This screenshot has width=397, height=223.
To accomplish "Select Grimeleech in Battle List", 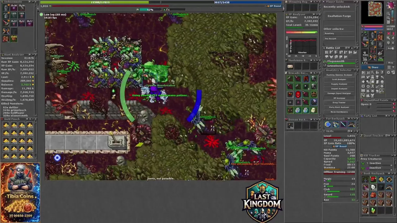I will (x=339, y=66).
